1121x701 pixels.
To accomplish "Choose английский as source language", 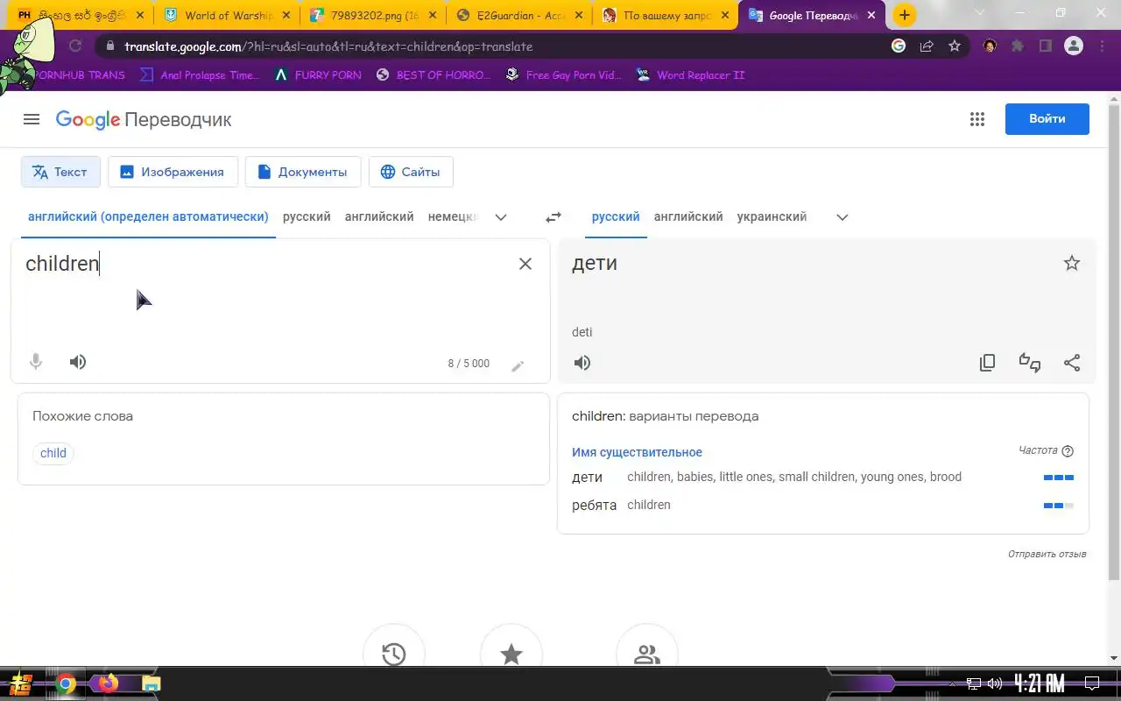I will tap(379, 216).
